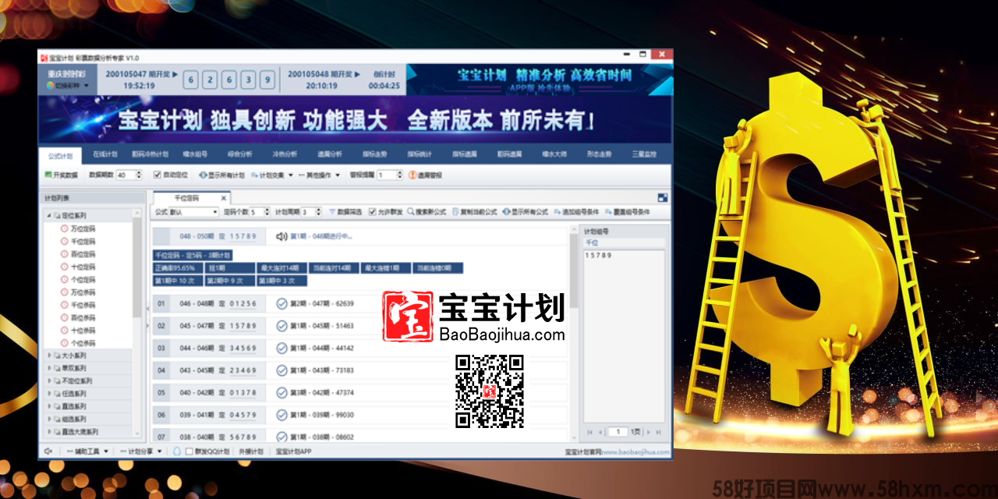Click 宝宝计划APP in the status bar
This screenshot has height=499, width=998.
click(294, 451)
